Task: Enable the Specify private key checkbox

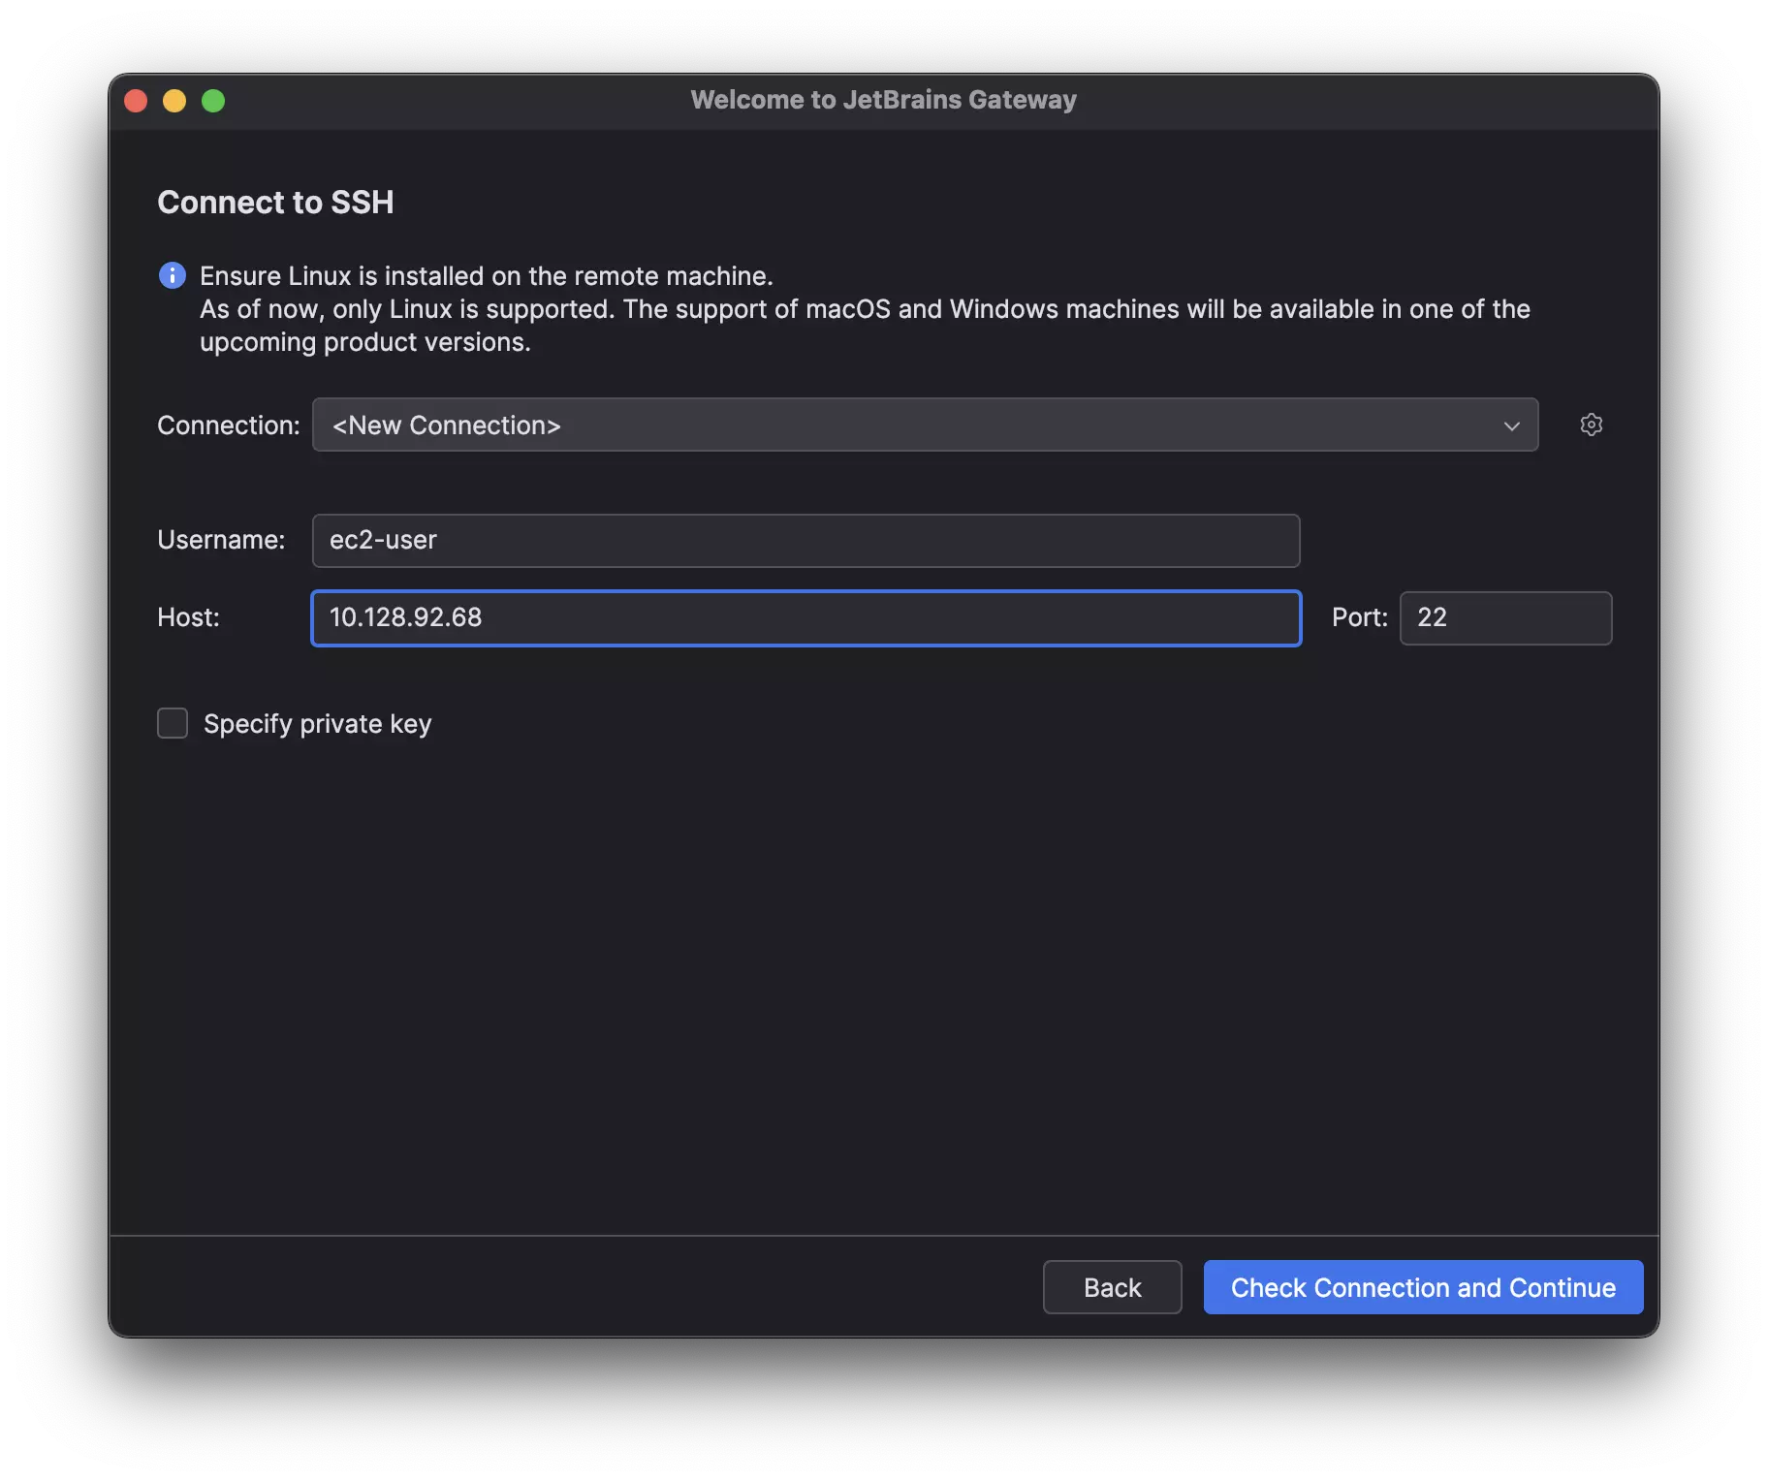Action: [173, 723]
